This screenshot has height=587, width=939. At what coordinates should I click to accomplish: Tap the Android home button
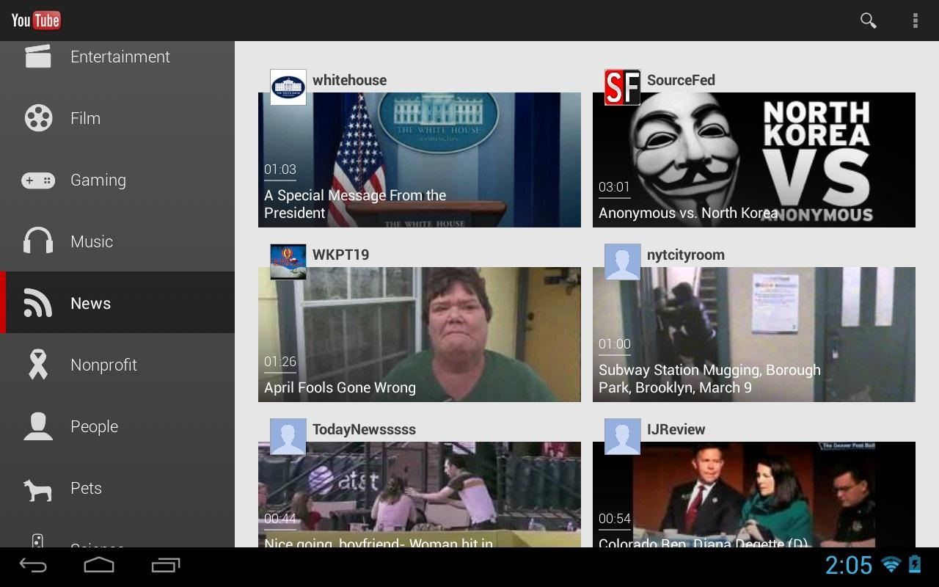99,565
